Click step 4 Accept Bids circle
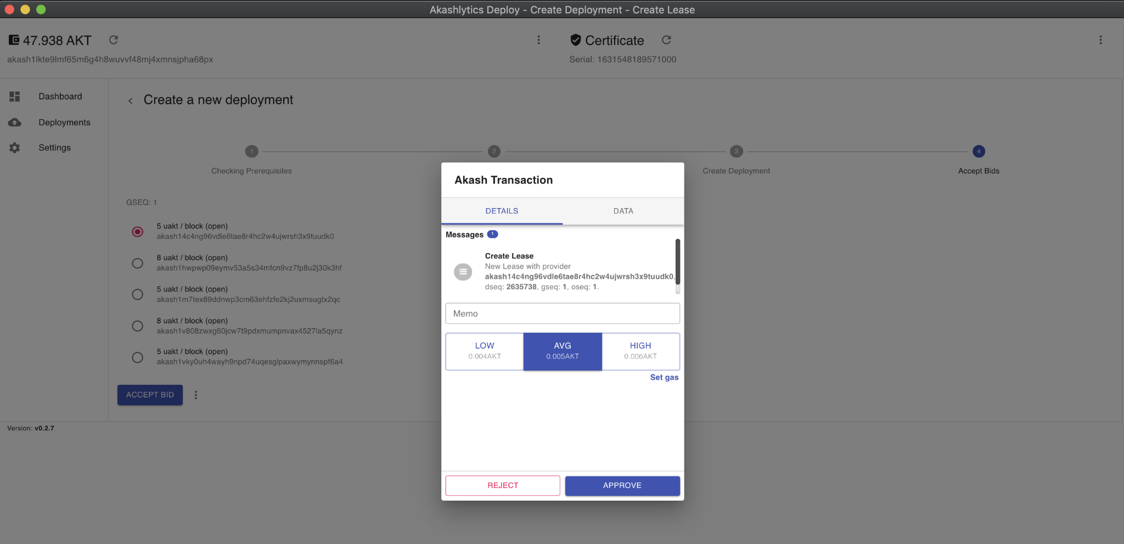Screen dimensions: 1124x544 tap(979, 151)
